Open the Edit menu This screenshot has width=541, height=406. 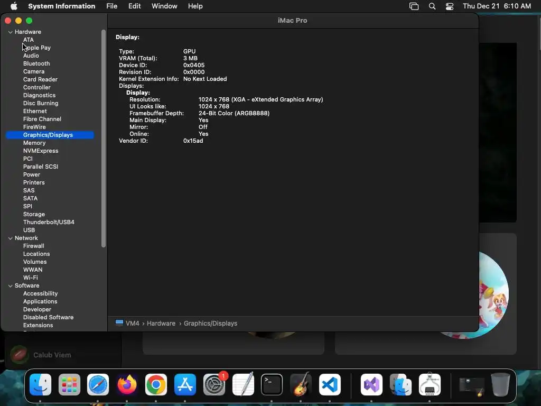click(134, 6)
